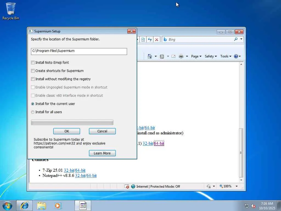
Task: Click the network tray icon
Action: point(247,206)
